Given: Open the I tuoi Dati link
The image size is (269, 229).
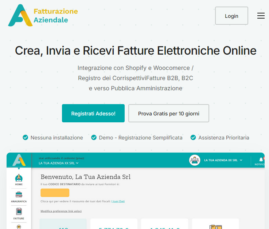Looking at the screenshot, I should (x=118, y=201).
